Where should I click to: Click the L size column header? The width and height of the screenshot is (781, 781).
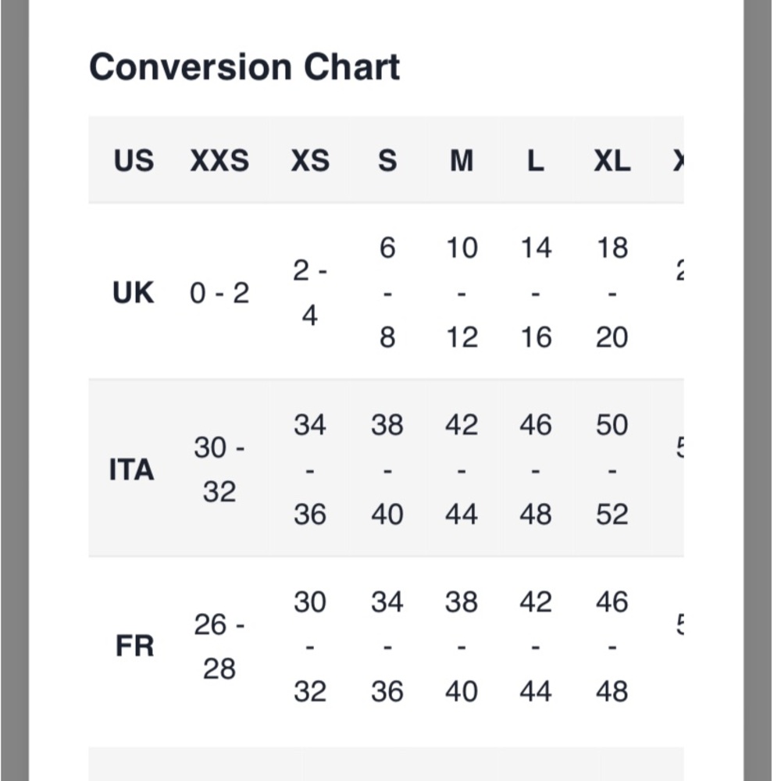coord(536,160)
